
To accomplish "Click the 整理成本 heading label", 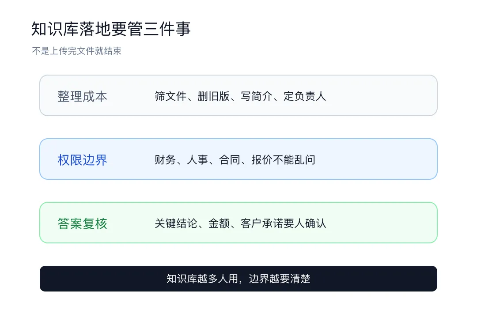I will pyautogui.click(x=83, y=96).
